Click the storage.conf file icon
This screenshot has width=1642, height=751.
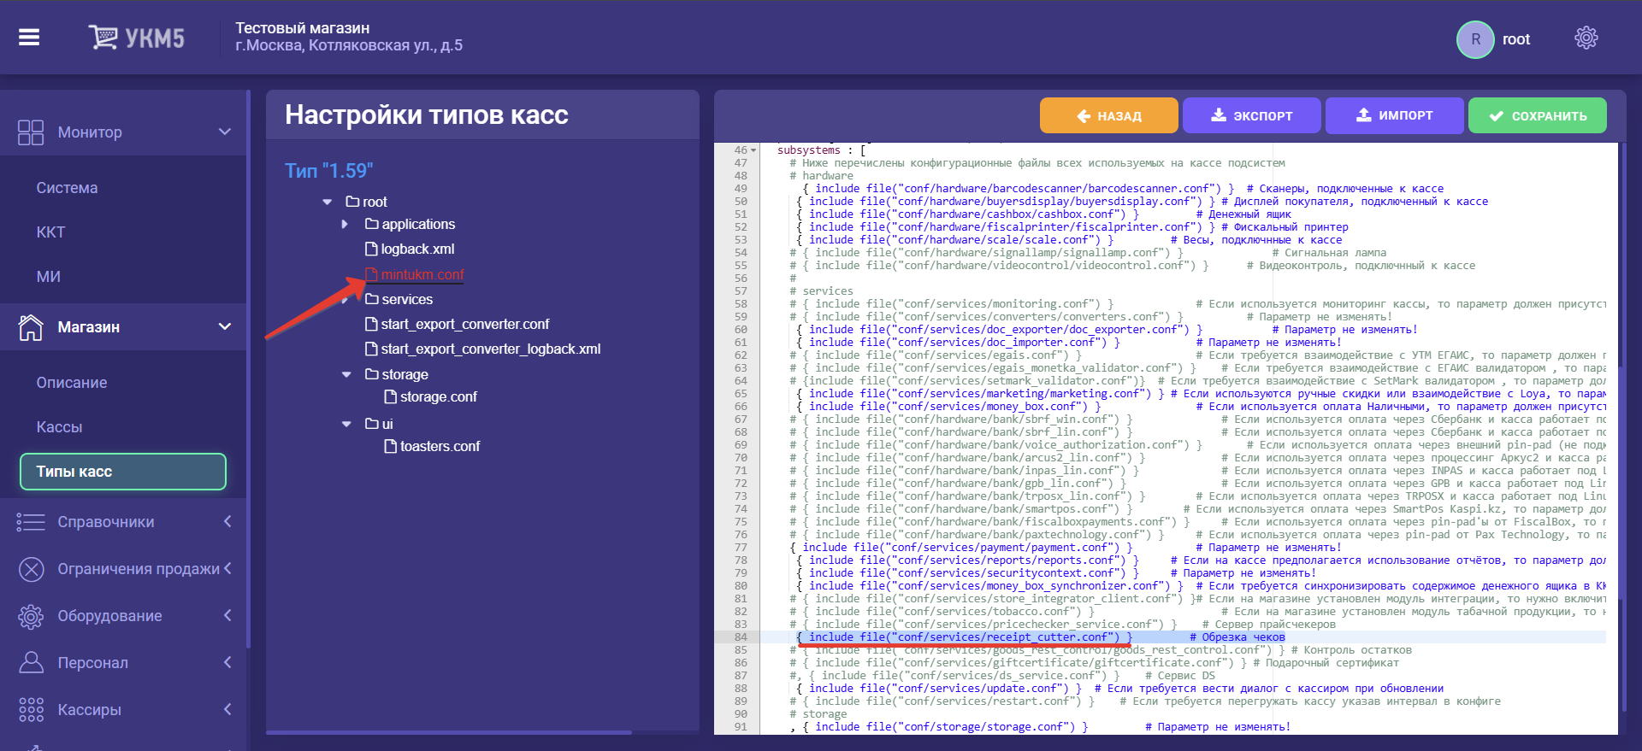click(390, 396)
